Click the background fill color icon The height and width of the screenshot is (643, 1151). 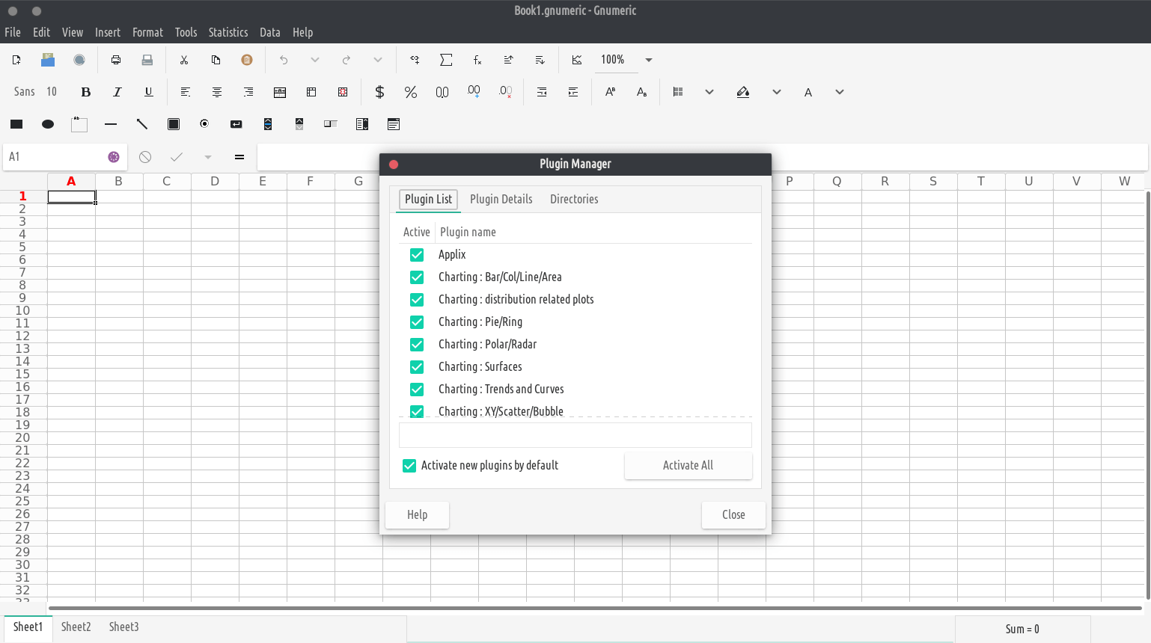743,92
